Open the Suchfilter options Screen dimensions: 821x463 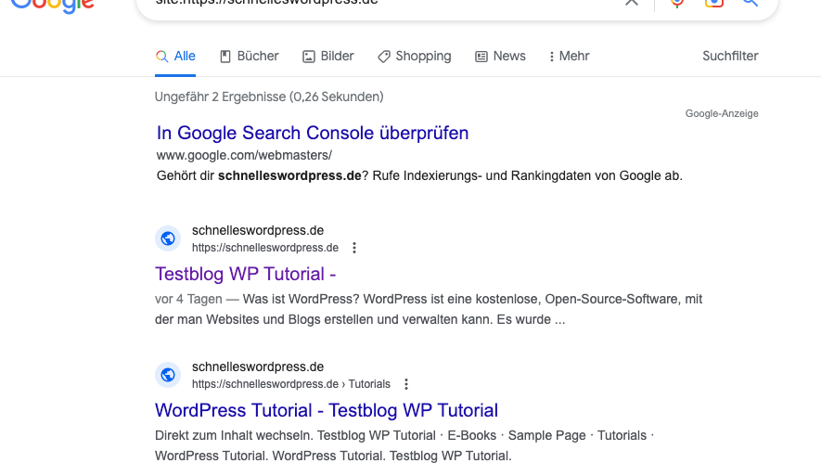(x=730, y=56)
